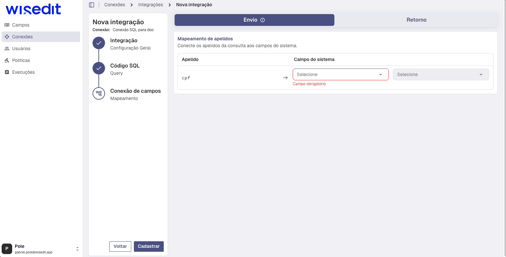Click the Usuários people icon
This screenshot has width=506, height=257.
[7, 49]
